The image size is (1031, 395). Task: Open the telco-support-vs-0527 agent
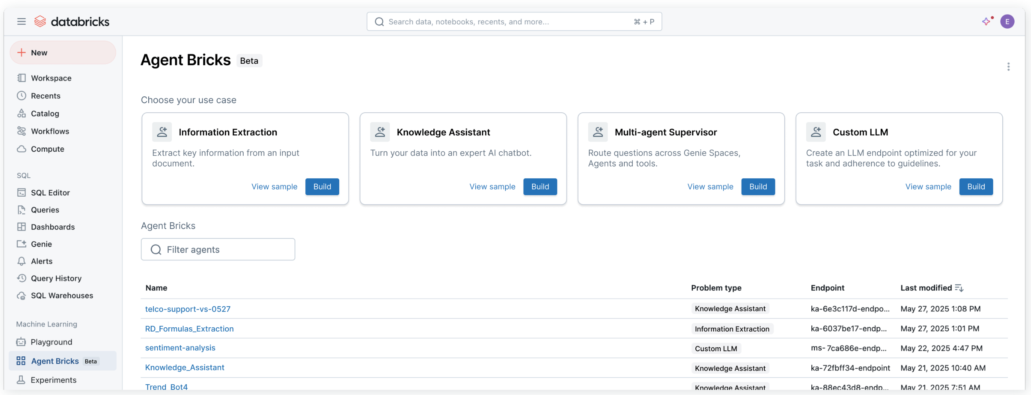[x=188, y=309]
